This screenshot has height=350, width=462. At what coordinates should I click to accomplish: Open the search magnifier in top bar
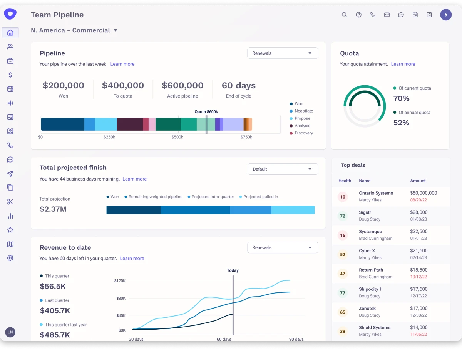345,15
